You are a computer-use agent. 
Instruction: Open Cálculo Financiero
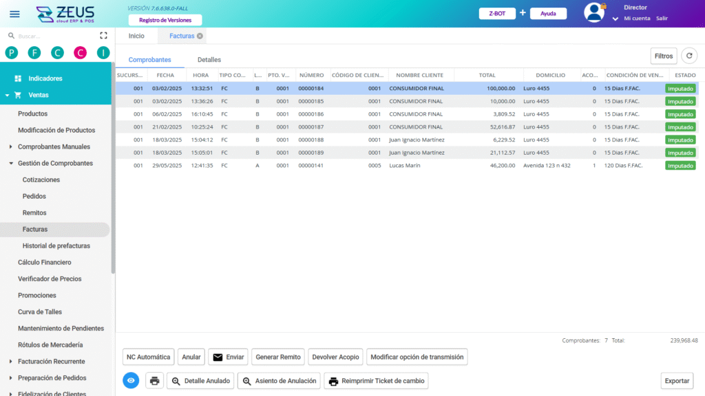(45, 262)
